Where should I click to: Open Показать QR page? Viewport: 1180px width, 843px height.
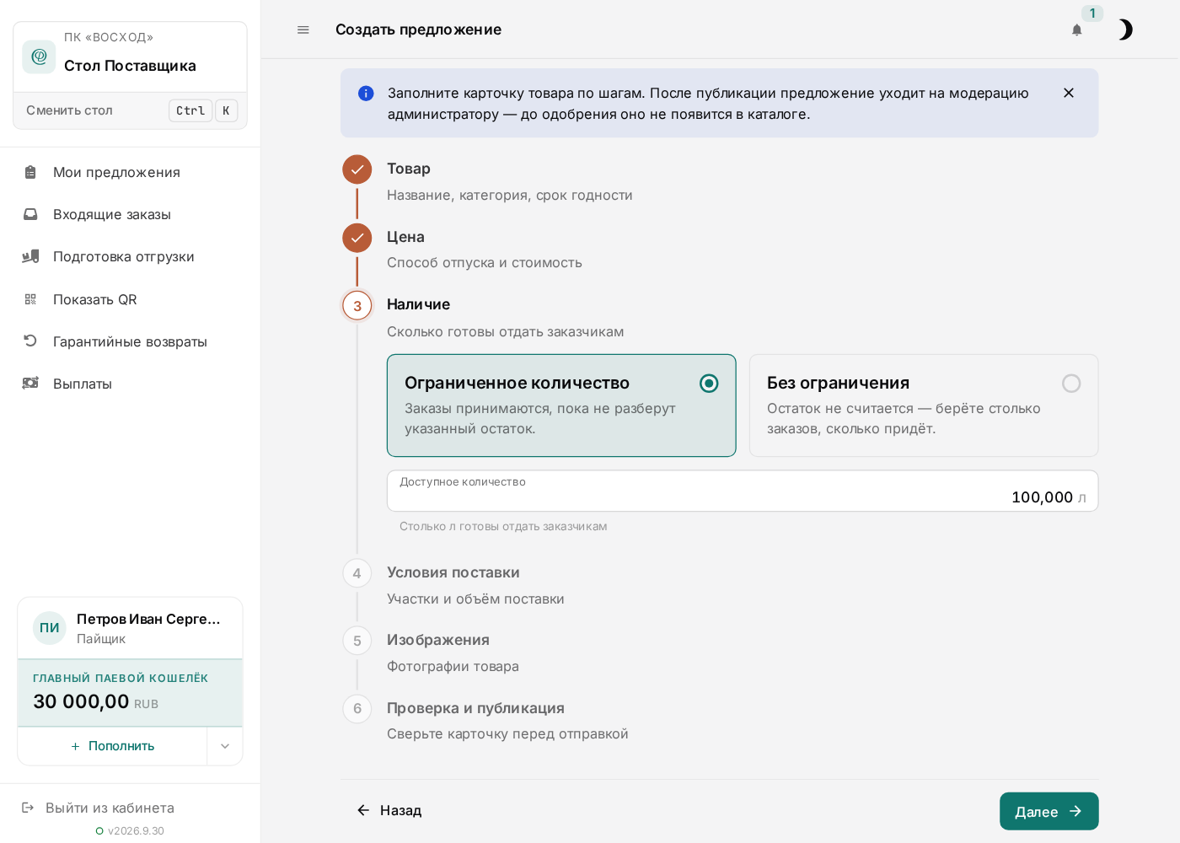[130, 299]
